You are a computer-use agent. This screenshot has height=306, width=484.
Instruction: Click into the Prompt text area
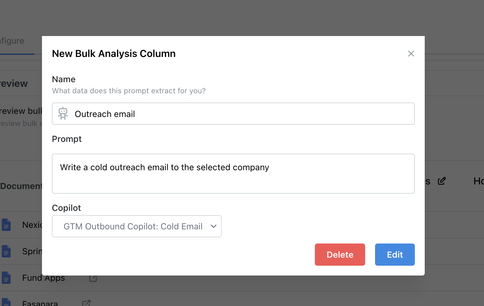tap(233, 174)
